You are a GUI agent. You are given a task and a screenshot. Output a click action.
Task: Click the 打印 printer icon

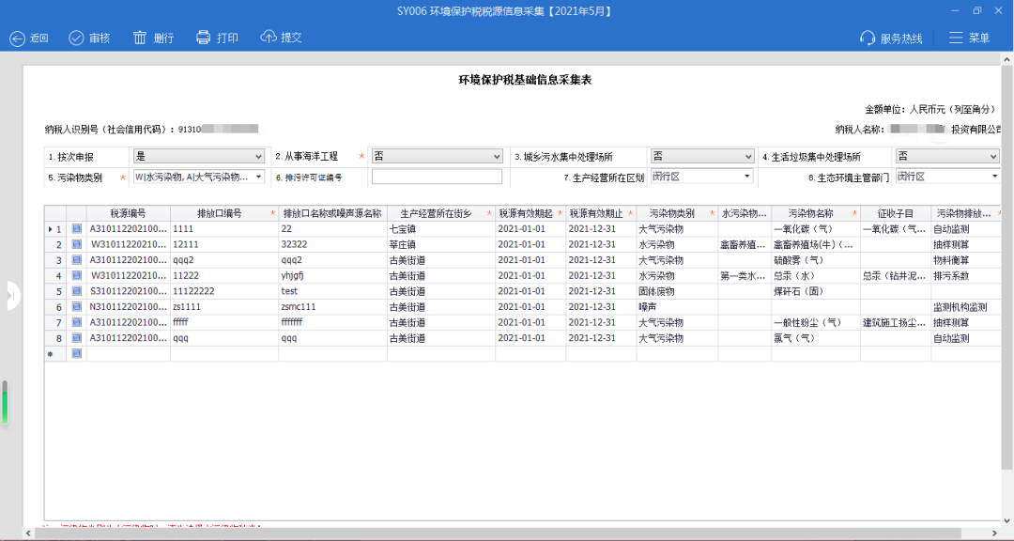[x=204, y=38]
